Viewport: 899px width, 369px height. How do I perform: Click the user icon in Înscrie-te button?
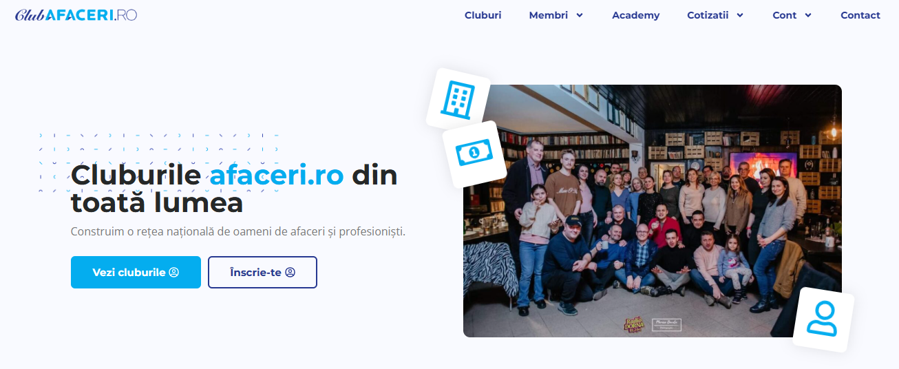[290, 273]
